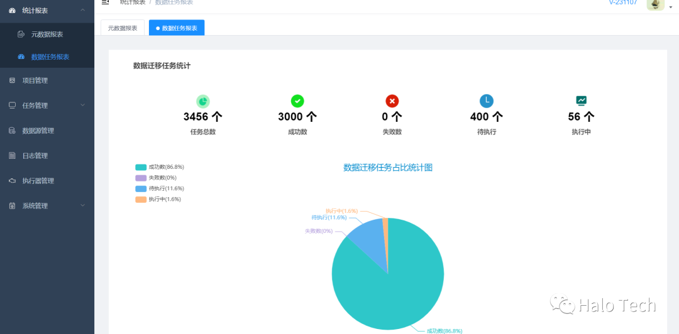The height and width of the screenshot is (334, 679).
Task: Click the user avatar image
Action: click(x=655, y=4)
